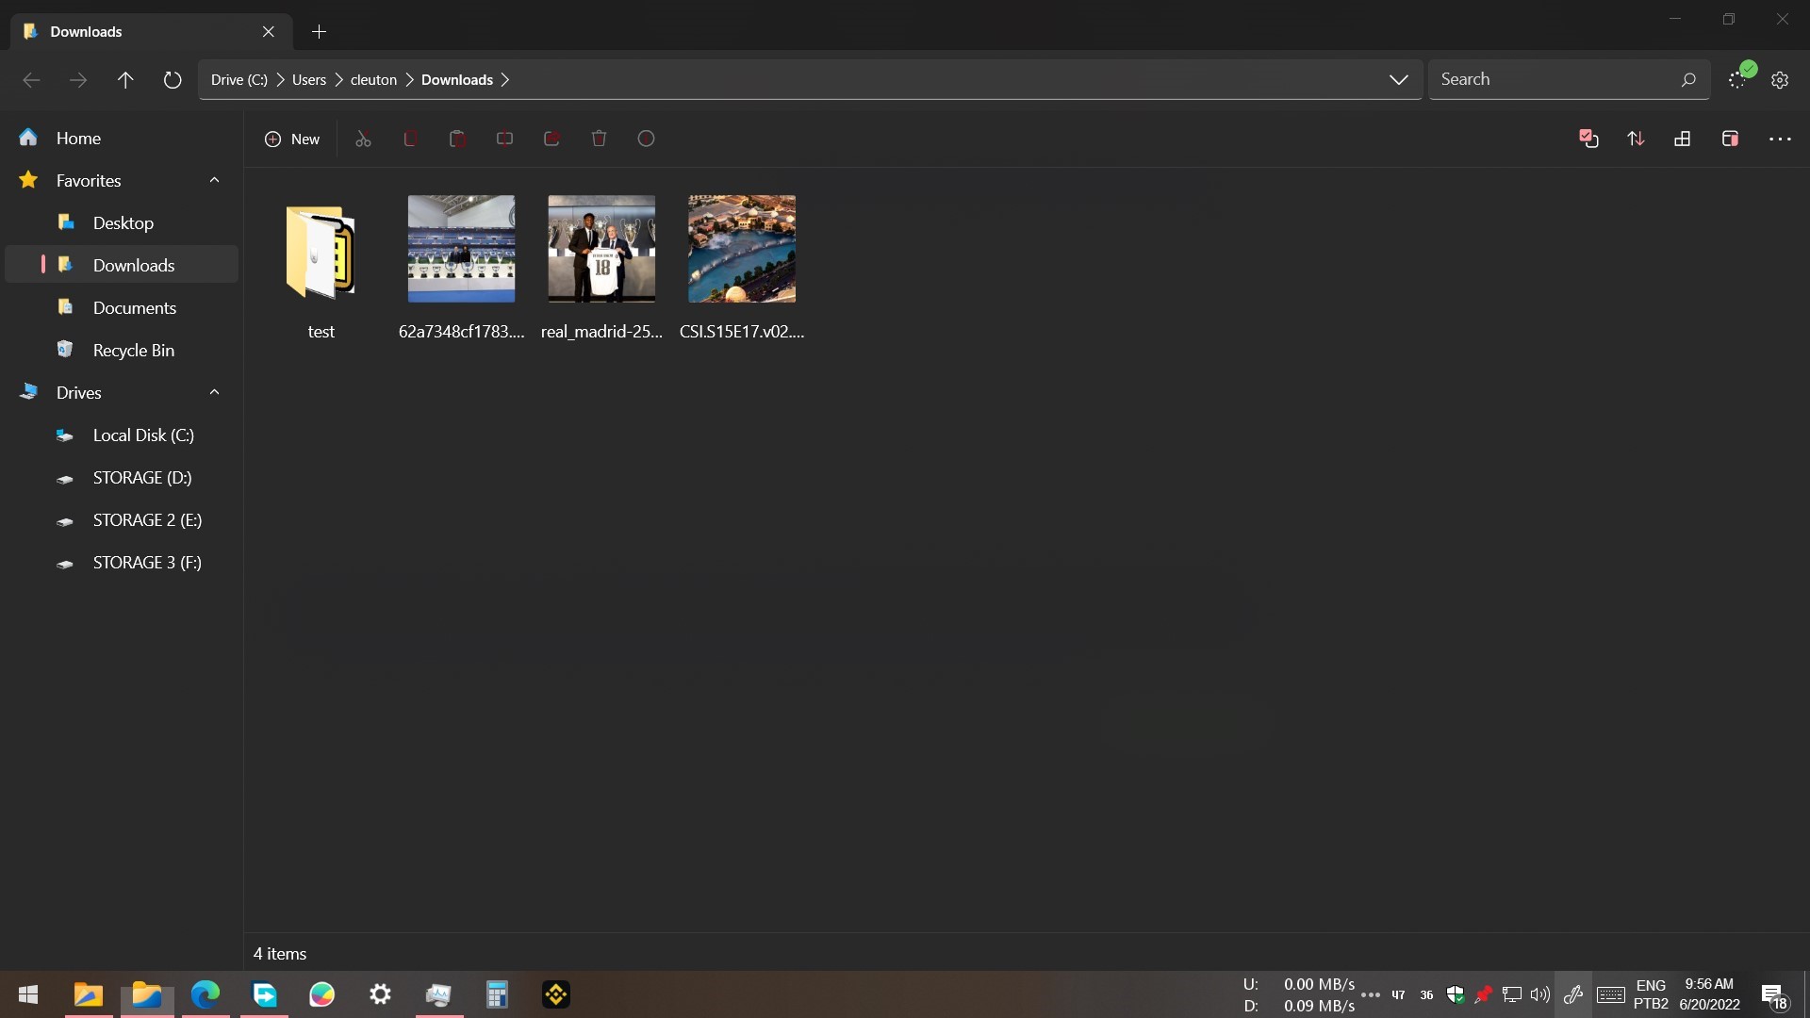The width and height of the screenshot is (1810, 1018).
Task: Collapse the Drives section
Action: [214, 392]
